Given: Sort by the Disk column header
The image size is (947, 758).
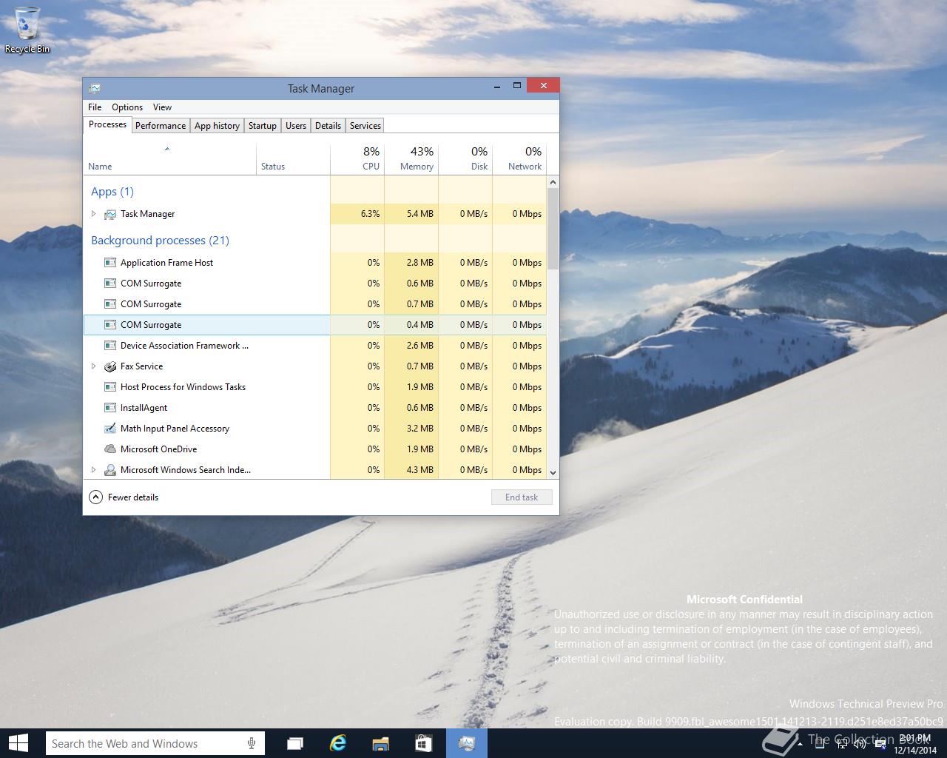Looking at the screenshot, I should click(465, 158).
